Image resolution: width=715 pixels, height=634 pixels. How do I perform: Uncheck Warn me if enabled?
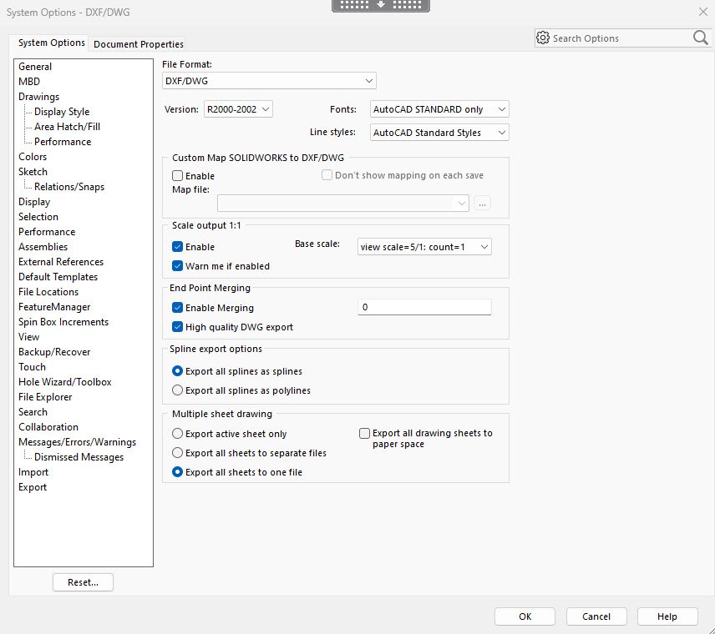(x=178, y=266)
